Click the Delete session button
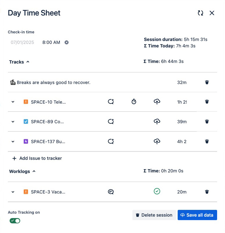Viewport: 225px width, 233px height. 154,215
